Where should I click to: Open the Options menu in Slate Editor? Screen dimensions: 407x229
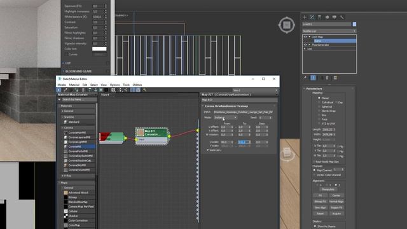[114, 85]
